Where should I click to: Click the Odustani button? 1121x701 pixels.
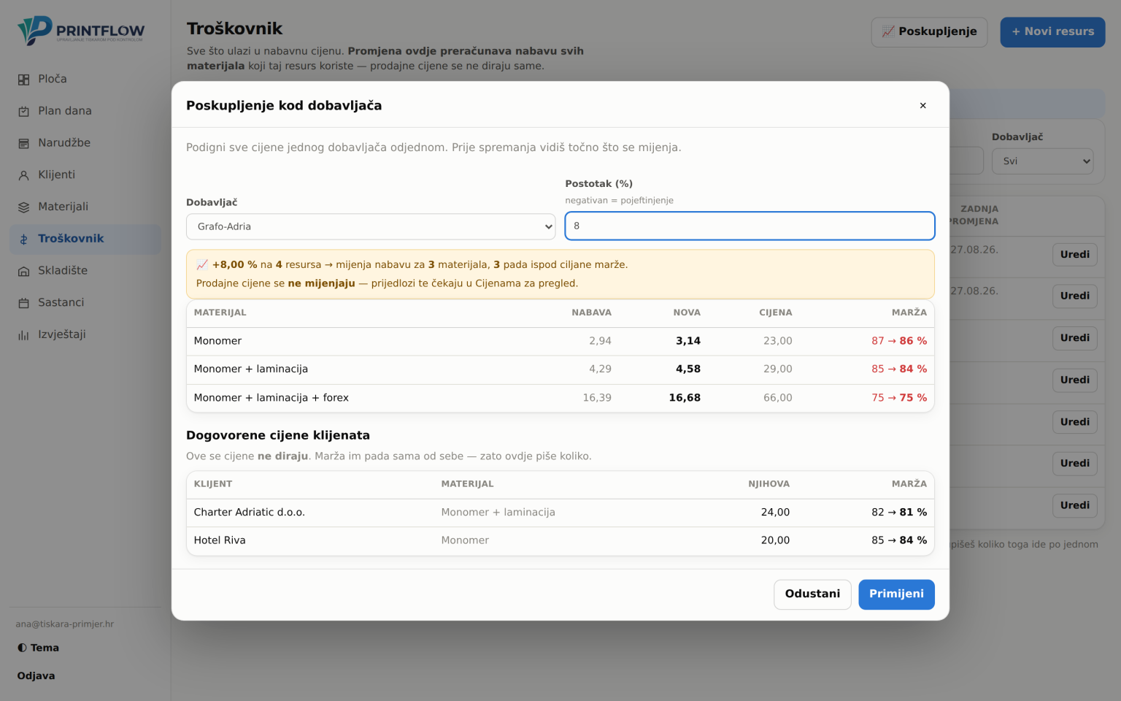pos(812,594)
